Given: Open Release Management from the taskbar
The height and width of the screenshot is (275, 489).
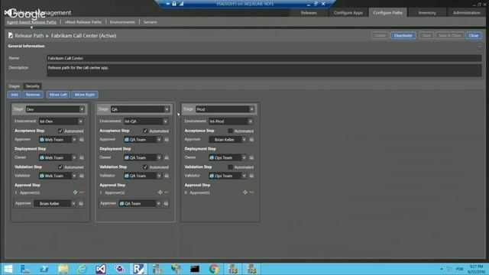Looking at the screenshot, I should pos(138,269).
